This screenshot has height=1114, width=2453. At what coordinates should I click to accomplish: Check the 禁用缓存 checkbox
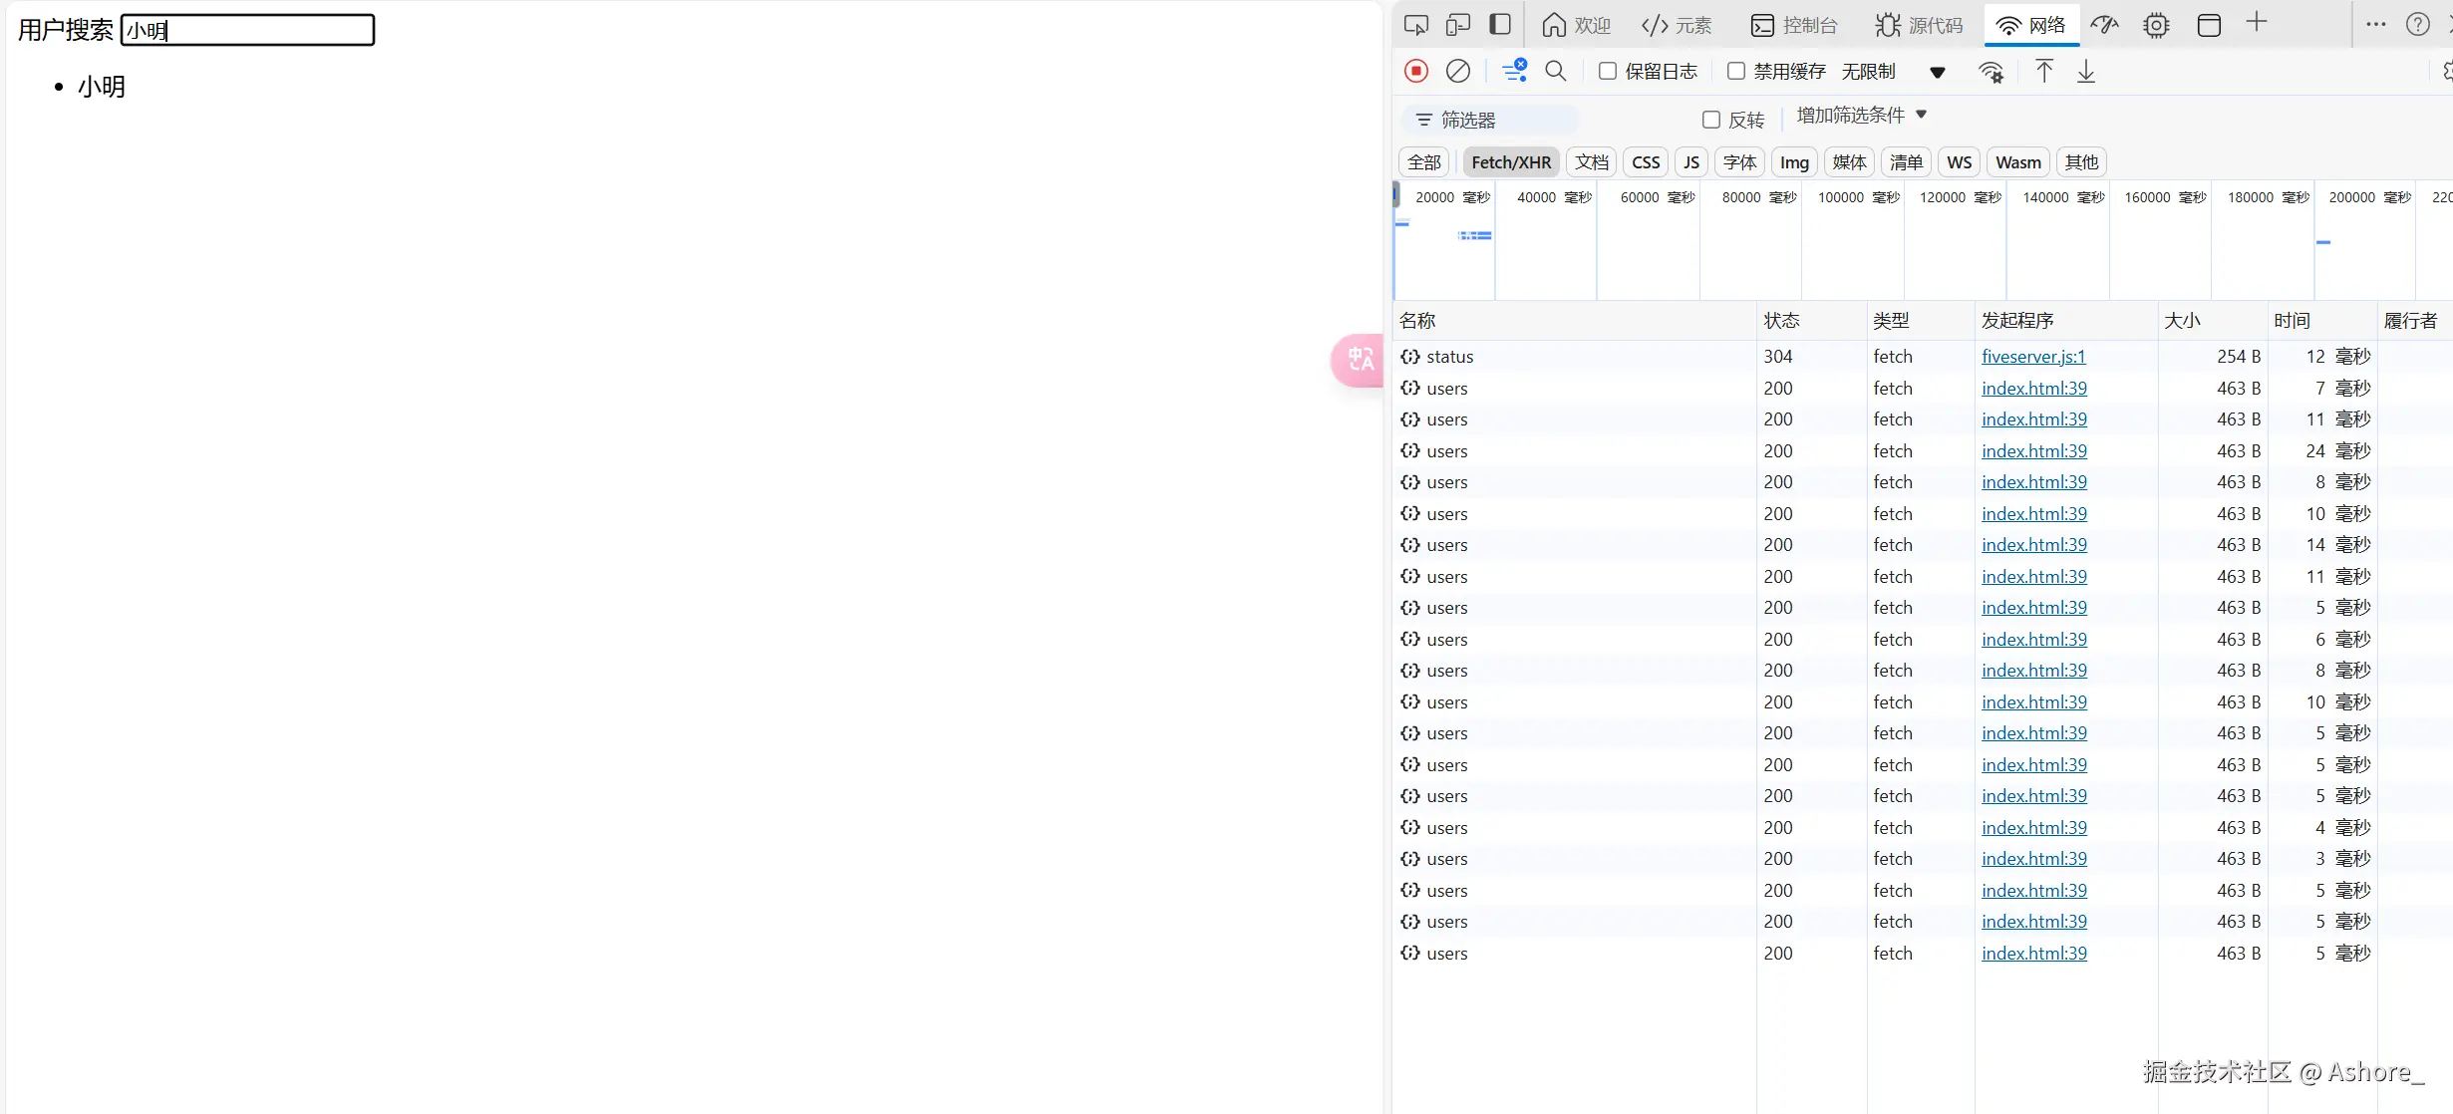pyautogui.click(x=1735, y=71)
